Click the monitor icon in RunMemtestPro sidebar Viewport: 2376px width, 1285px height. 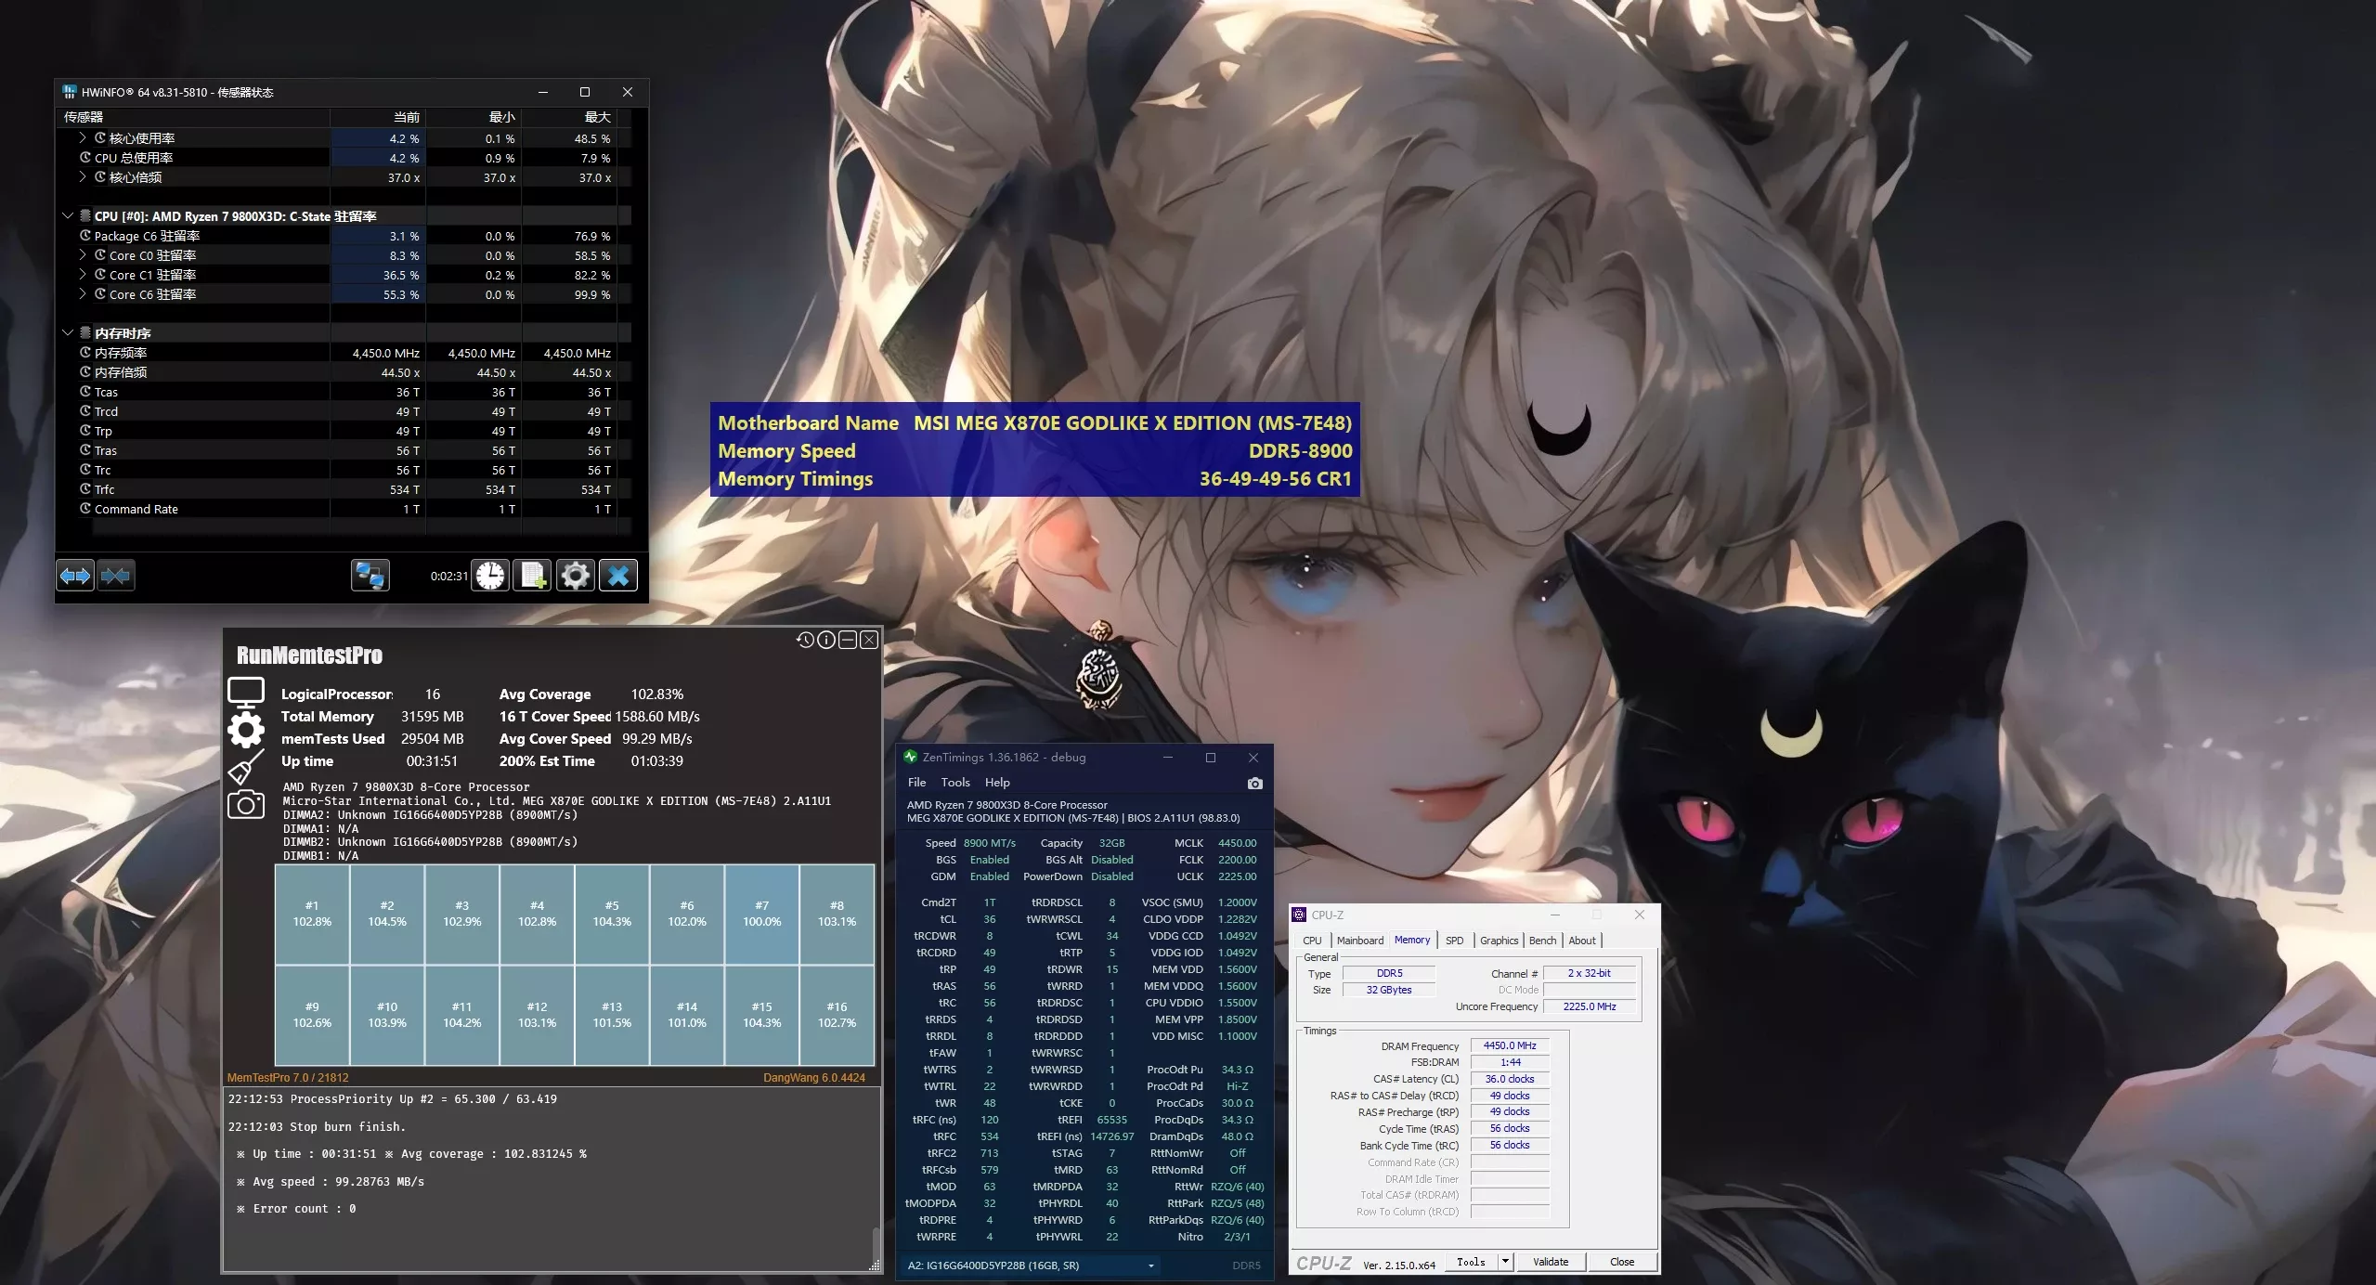pyautogui.click(x=245, y=692)
